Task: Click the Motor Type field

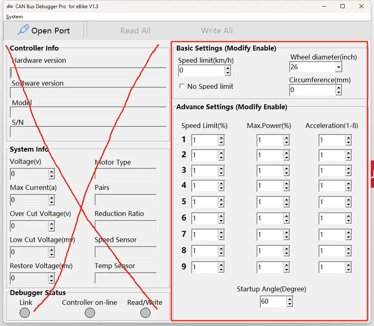Action: point(126,174)
